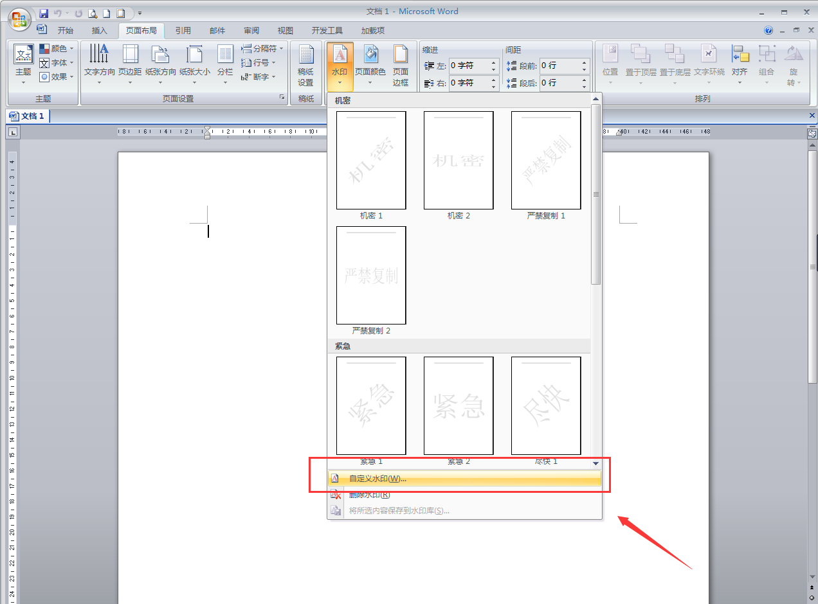Viewport: 818px width, 604px height.
Task: Switch to the 开发工具 Developer tab
Action: pos(327,30)
